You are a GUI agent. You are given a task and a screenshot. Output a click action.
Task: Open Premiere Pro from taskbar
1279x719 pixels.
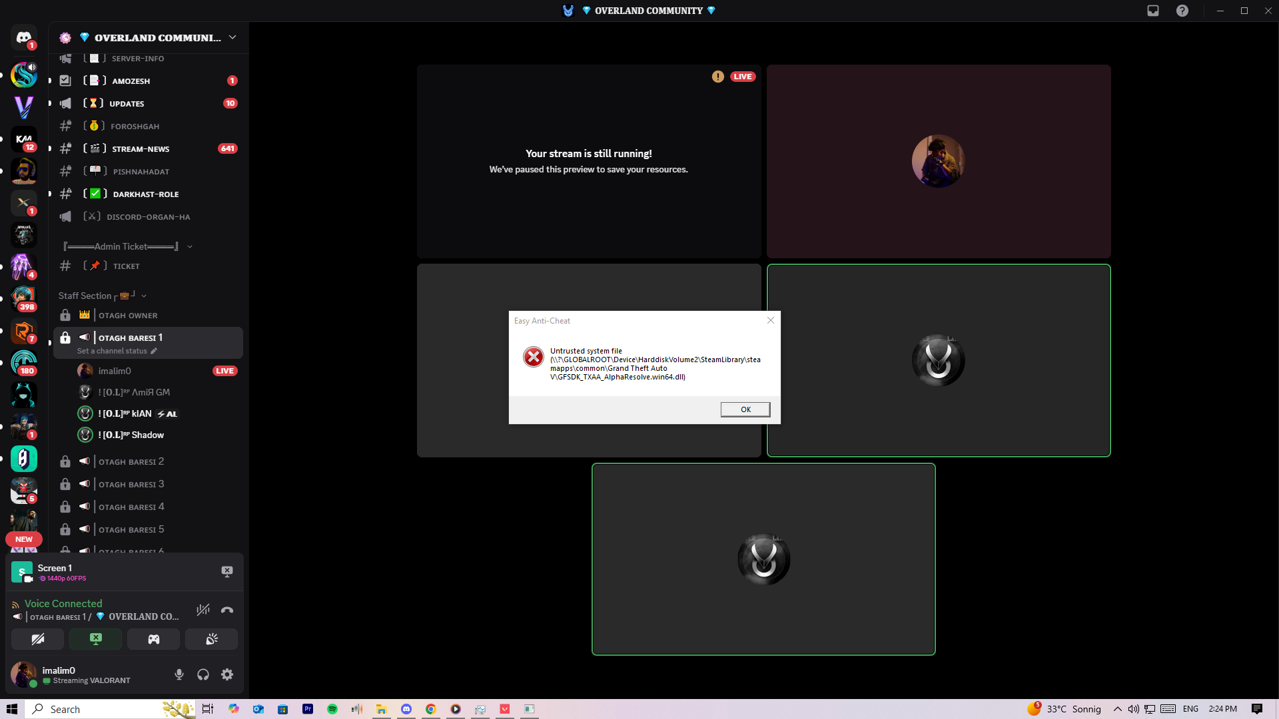[x=308, y=709]
